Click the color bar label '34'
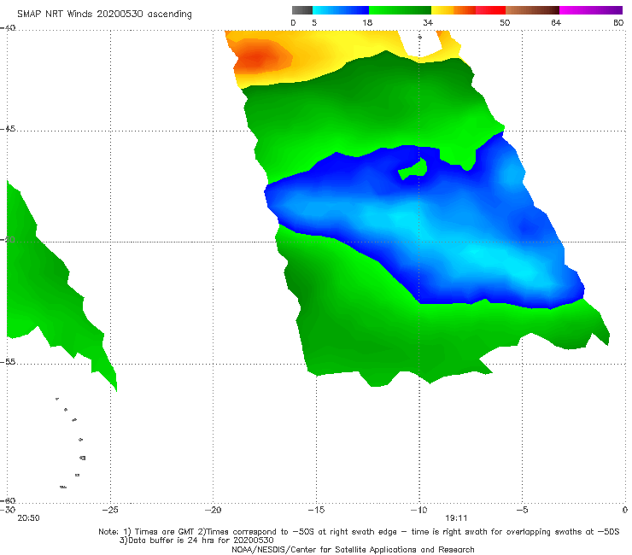 point(428,22)
